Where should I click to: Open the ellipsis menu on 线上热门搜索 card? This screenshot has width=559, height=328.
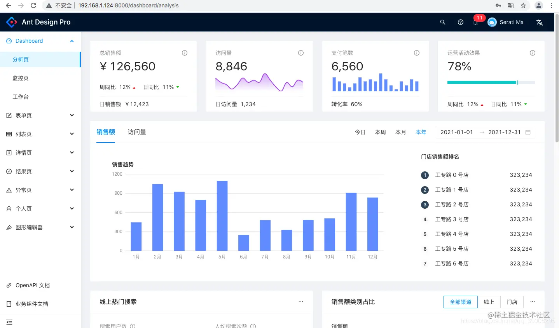[300, 301]
